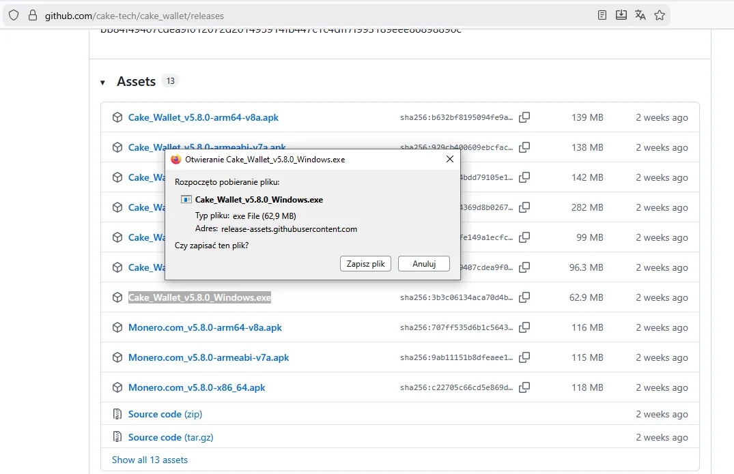
Task: Click package icon in the 142 MB row
Action: pos(117,177)
